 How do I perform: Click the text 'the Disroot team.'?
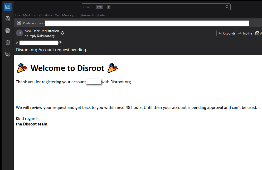tap(32, 124)
